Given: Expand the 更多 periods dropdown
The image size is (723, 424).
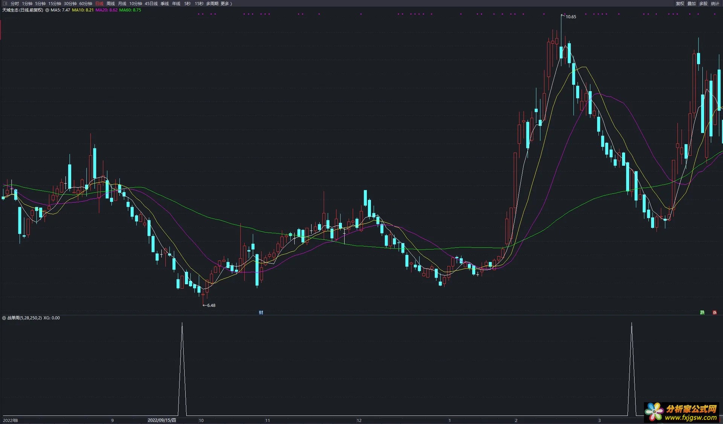Looking at the screenshot, I should (226, 3).
